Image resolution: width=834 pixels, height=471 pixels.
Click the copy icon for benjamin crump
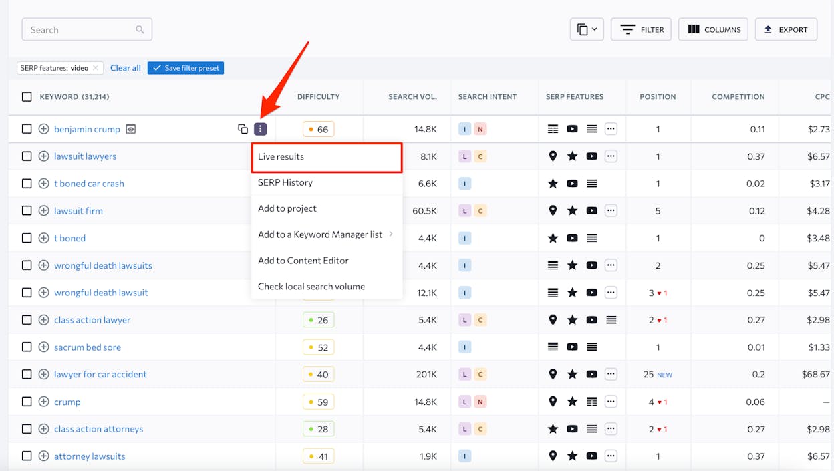243,129
